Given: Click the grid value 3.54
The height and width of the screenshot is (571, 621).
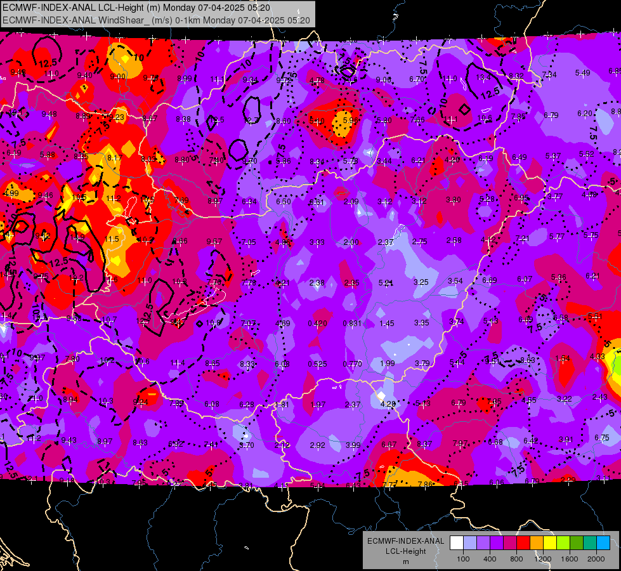Looking at the screenshot, I should (x=455, y=281).
